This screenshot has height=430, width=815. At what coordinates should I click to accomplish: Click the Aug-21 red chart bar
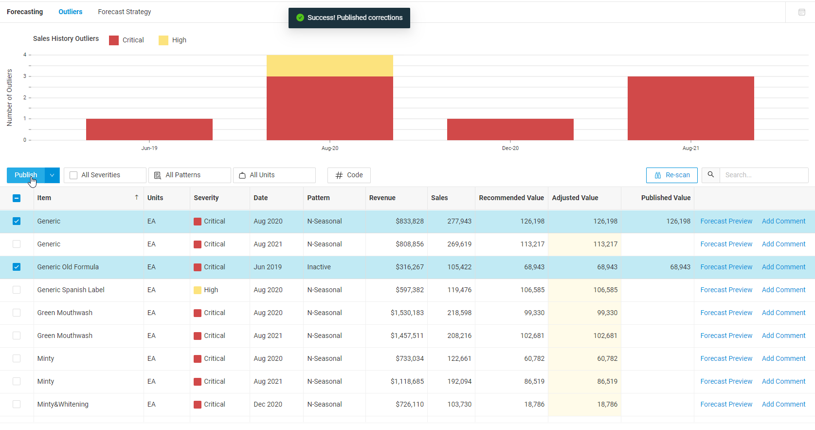pyautogui.click(x=691, y=108)
